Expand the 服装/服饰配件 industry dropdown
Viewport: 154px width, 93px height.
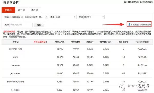pos(36,17)
